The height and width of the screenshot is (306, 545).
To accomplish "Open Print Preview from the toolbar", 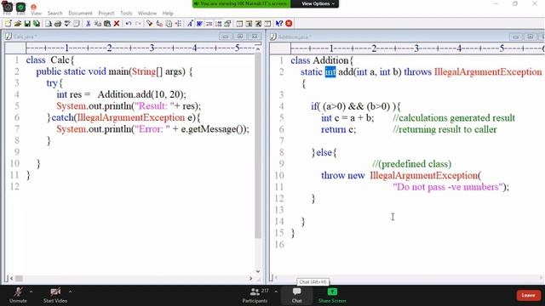I will point(49,24).
